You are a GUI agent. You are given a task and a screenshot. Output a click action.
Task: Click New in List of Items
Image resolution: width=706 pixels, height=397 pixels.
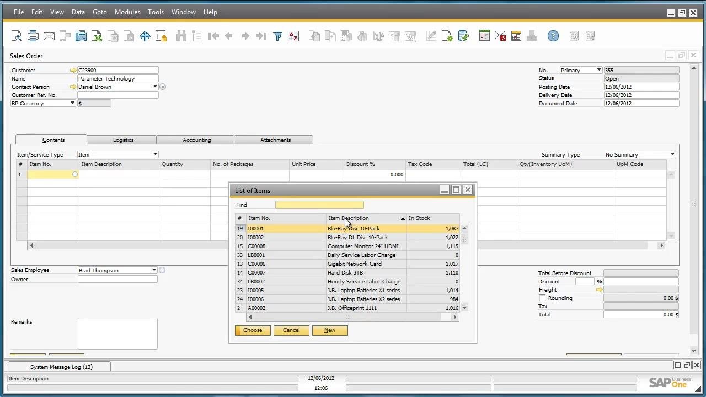330,330
